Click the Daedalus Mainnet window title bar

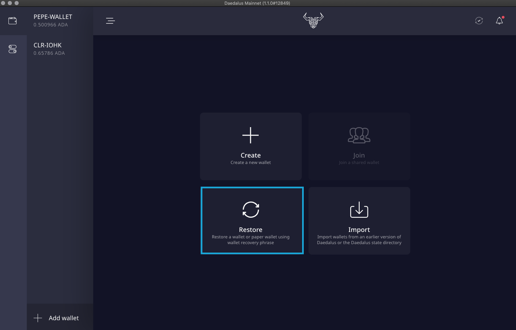click(257, 3)
